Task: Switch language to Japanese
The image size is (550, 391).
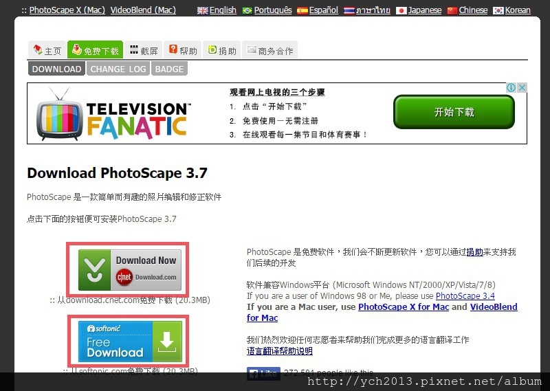Action: point(424,10)
